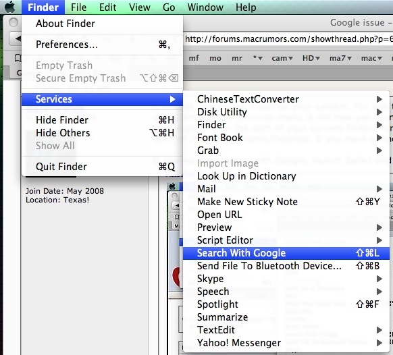Choose Send File To Bluetooth Device…

tap(286, 266)
